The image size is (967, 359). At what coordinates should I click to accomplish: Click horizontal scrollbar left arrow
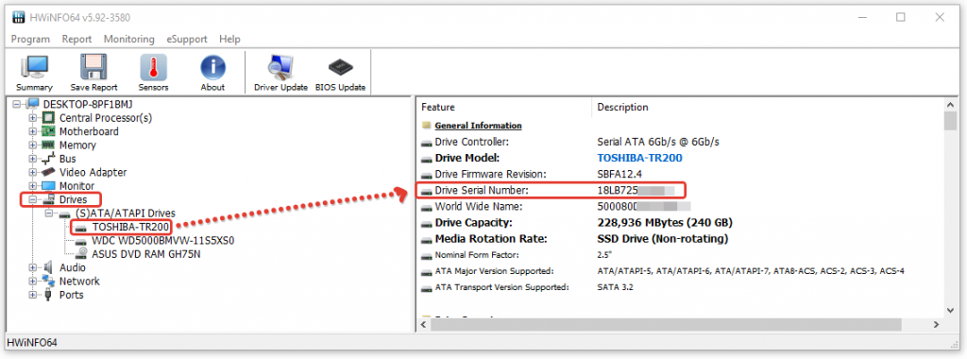(424, 324)
